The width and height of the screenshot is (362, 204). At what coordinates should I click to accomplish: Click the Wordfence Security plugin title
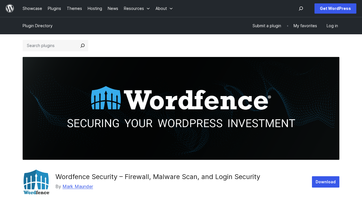(158, 177)
